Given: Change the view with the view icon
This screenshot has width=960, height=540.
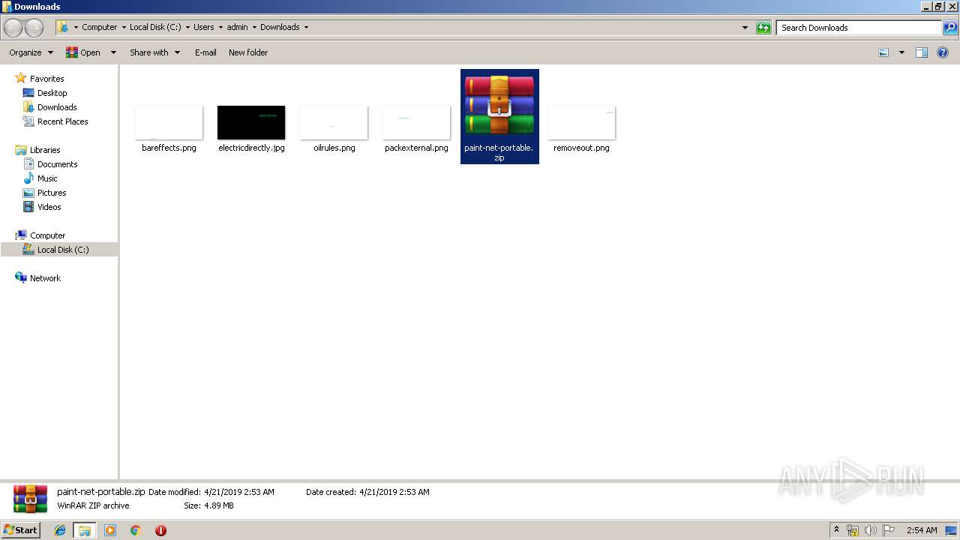Looking at the screenshot, I should coord(884,52).
